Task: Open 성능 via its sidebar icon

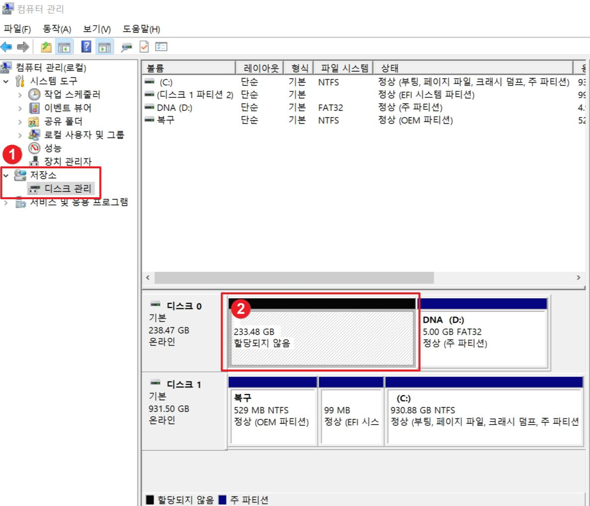Action: tap(34, 148)
